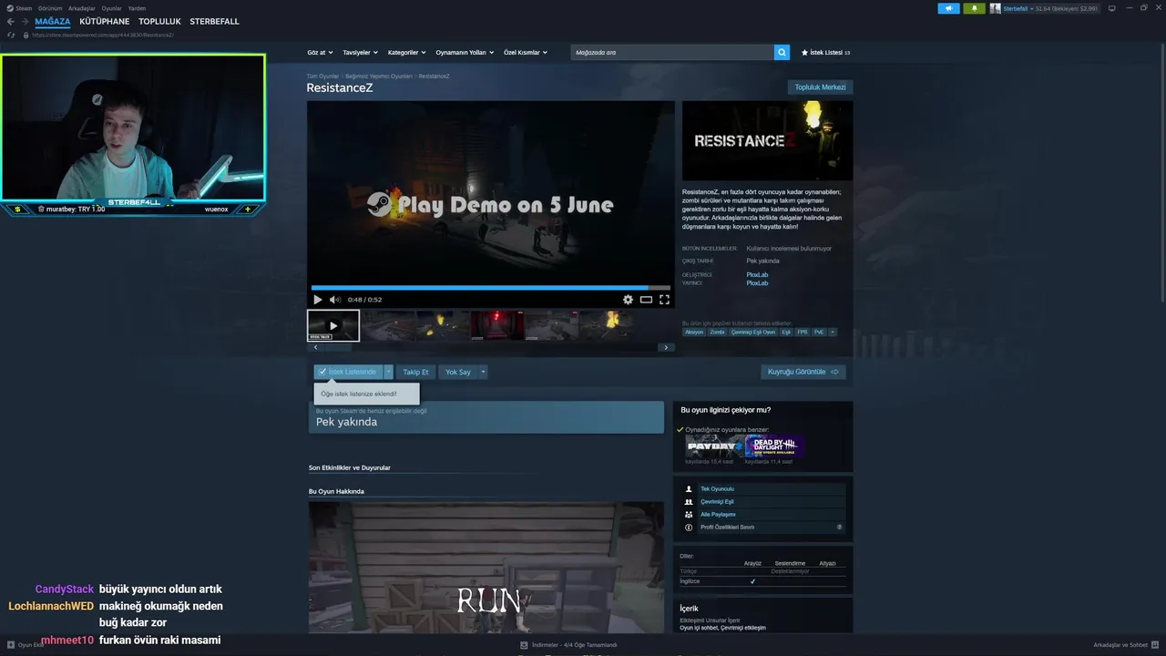The height and width of the screenshot is (656, 1166).
Task: Open Steam announcements megaphone button
Action: [948, 8]
